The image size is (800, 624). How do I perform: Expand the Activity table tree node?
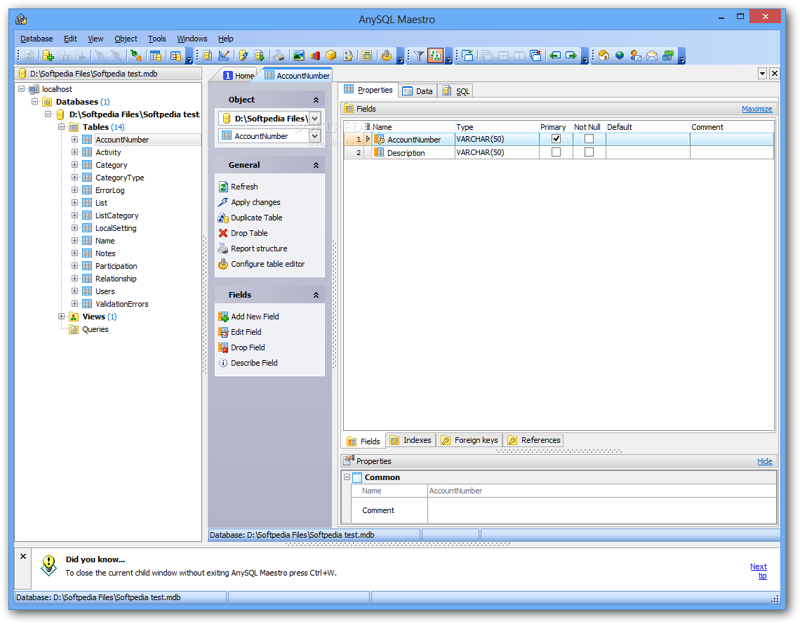74,152
